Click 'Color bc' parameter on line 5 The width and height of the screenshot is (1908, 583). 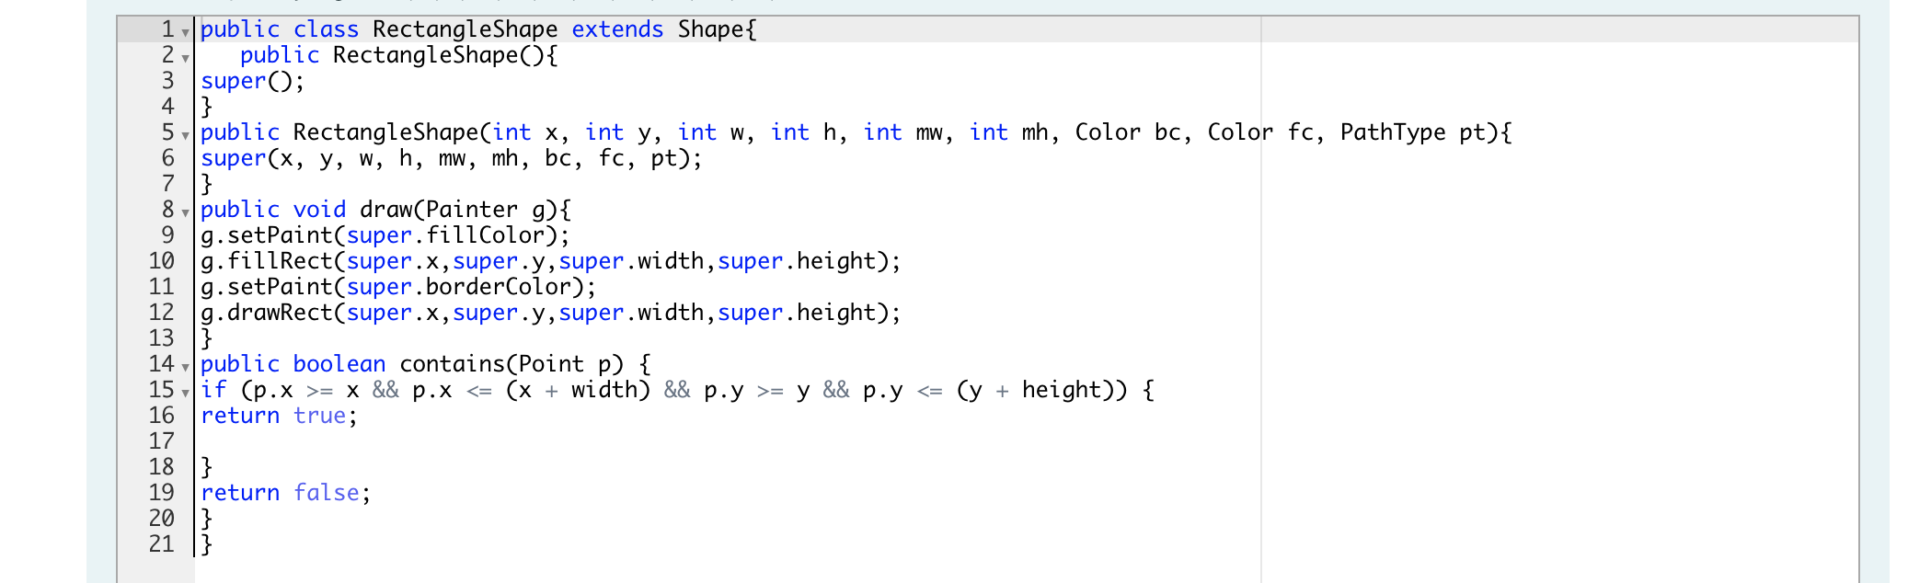pos(1128,132)
